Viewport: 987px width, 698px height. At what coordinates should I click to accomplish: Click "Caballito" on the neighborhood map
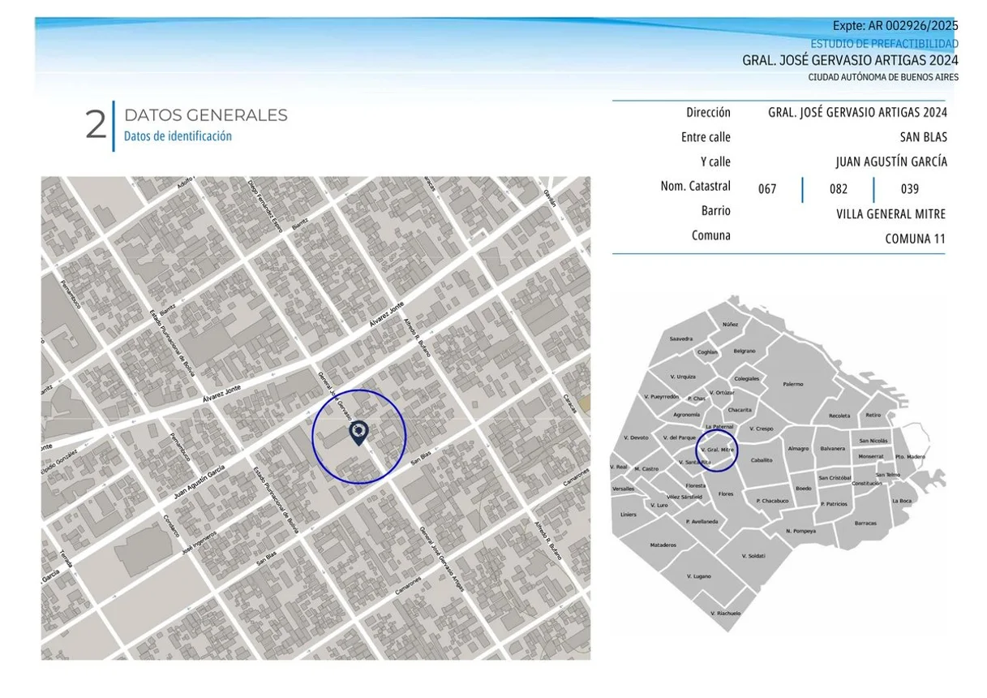tap(762, 460)
